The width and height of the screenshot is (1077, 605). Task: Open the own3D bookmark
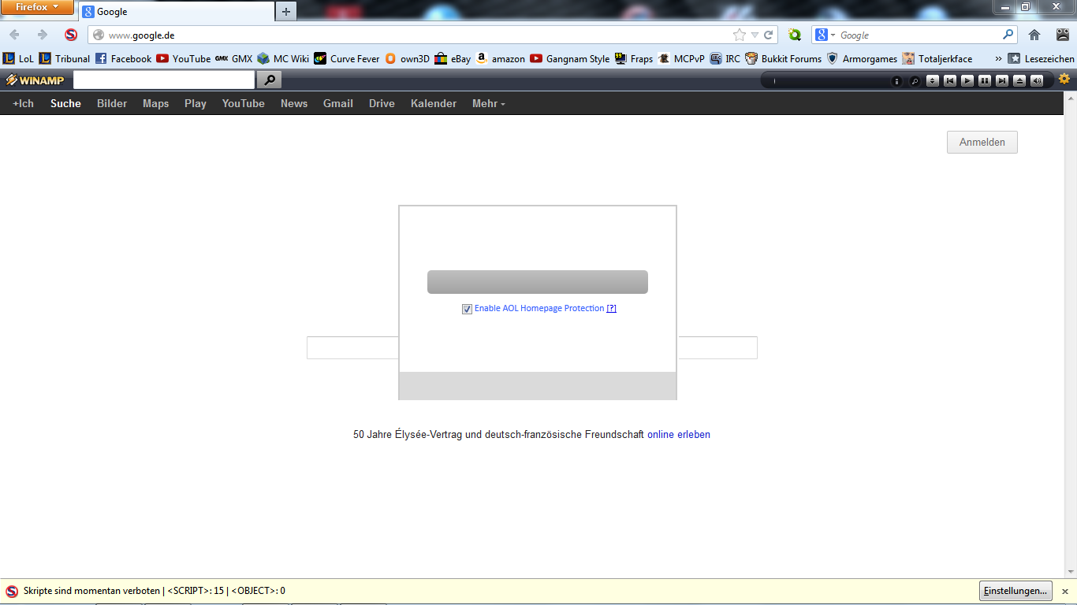point(407,58)
